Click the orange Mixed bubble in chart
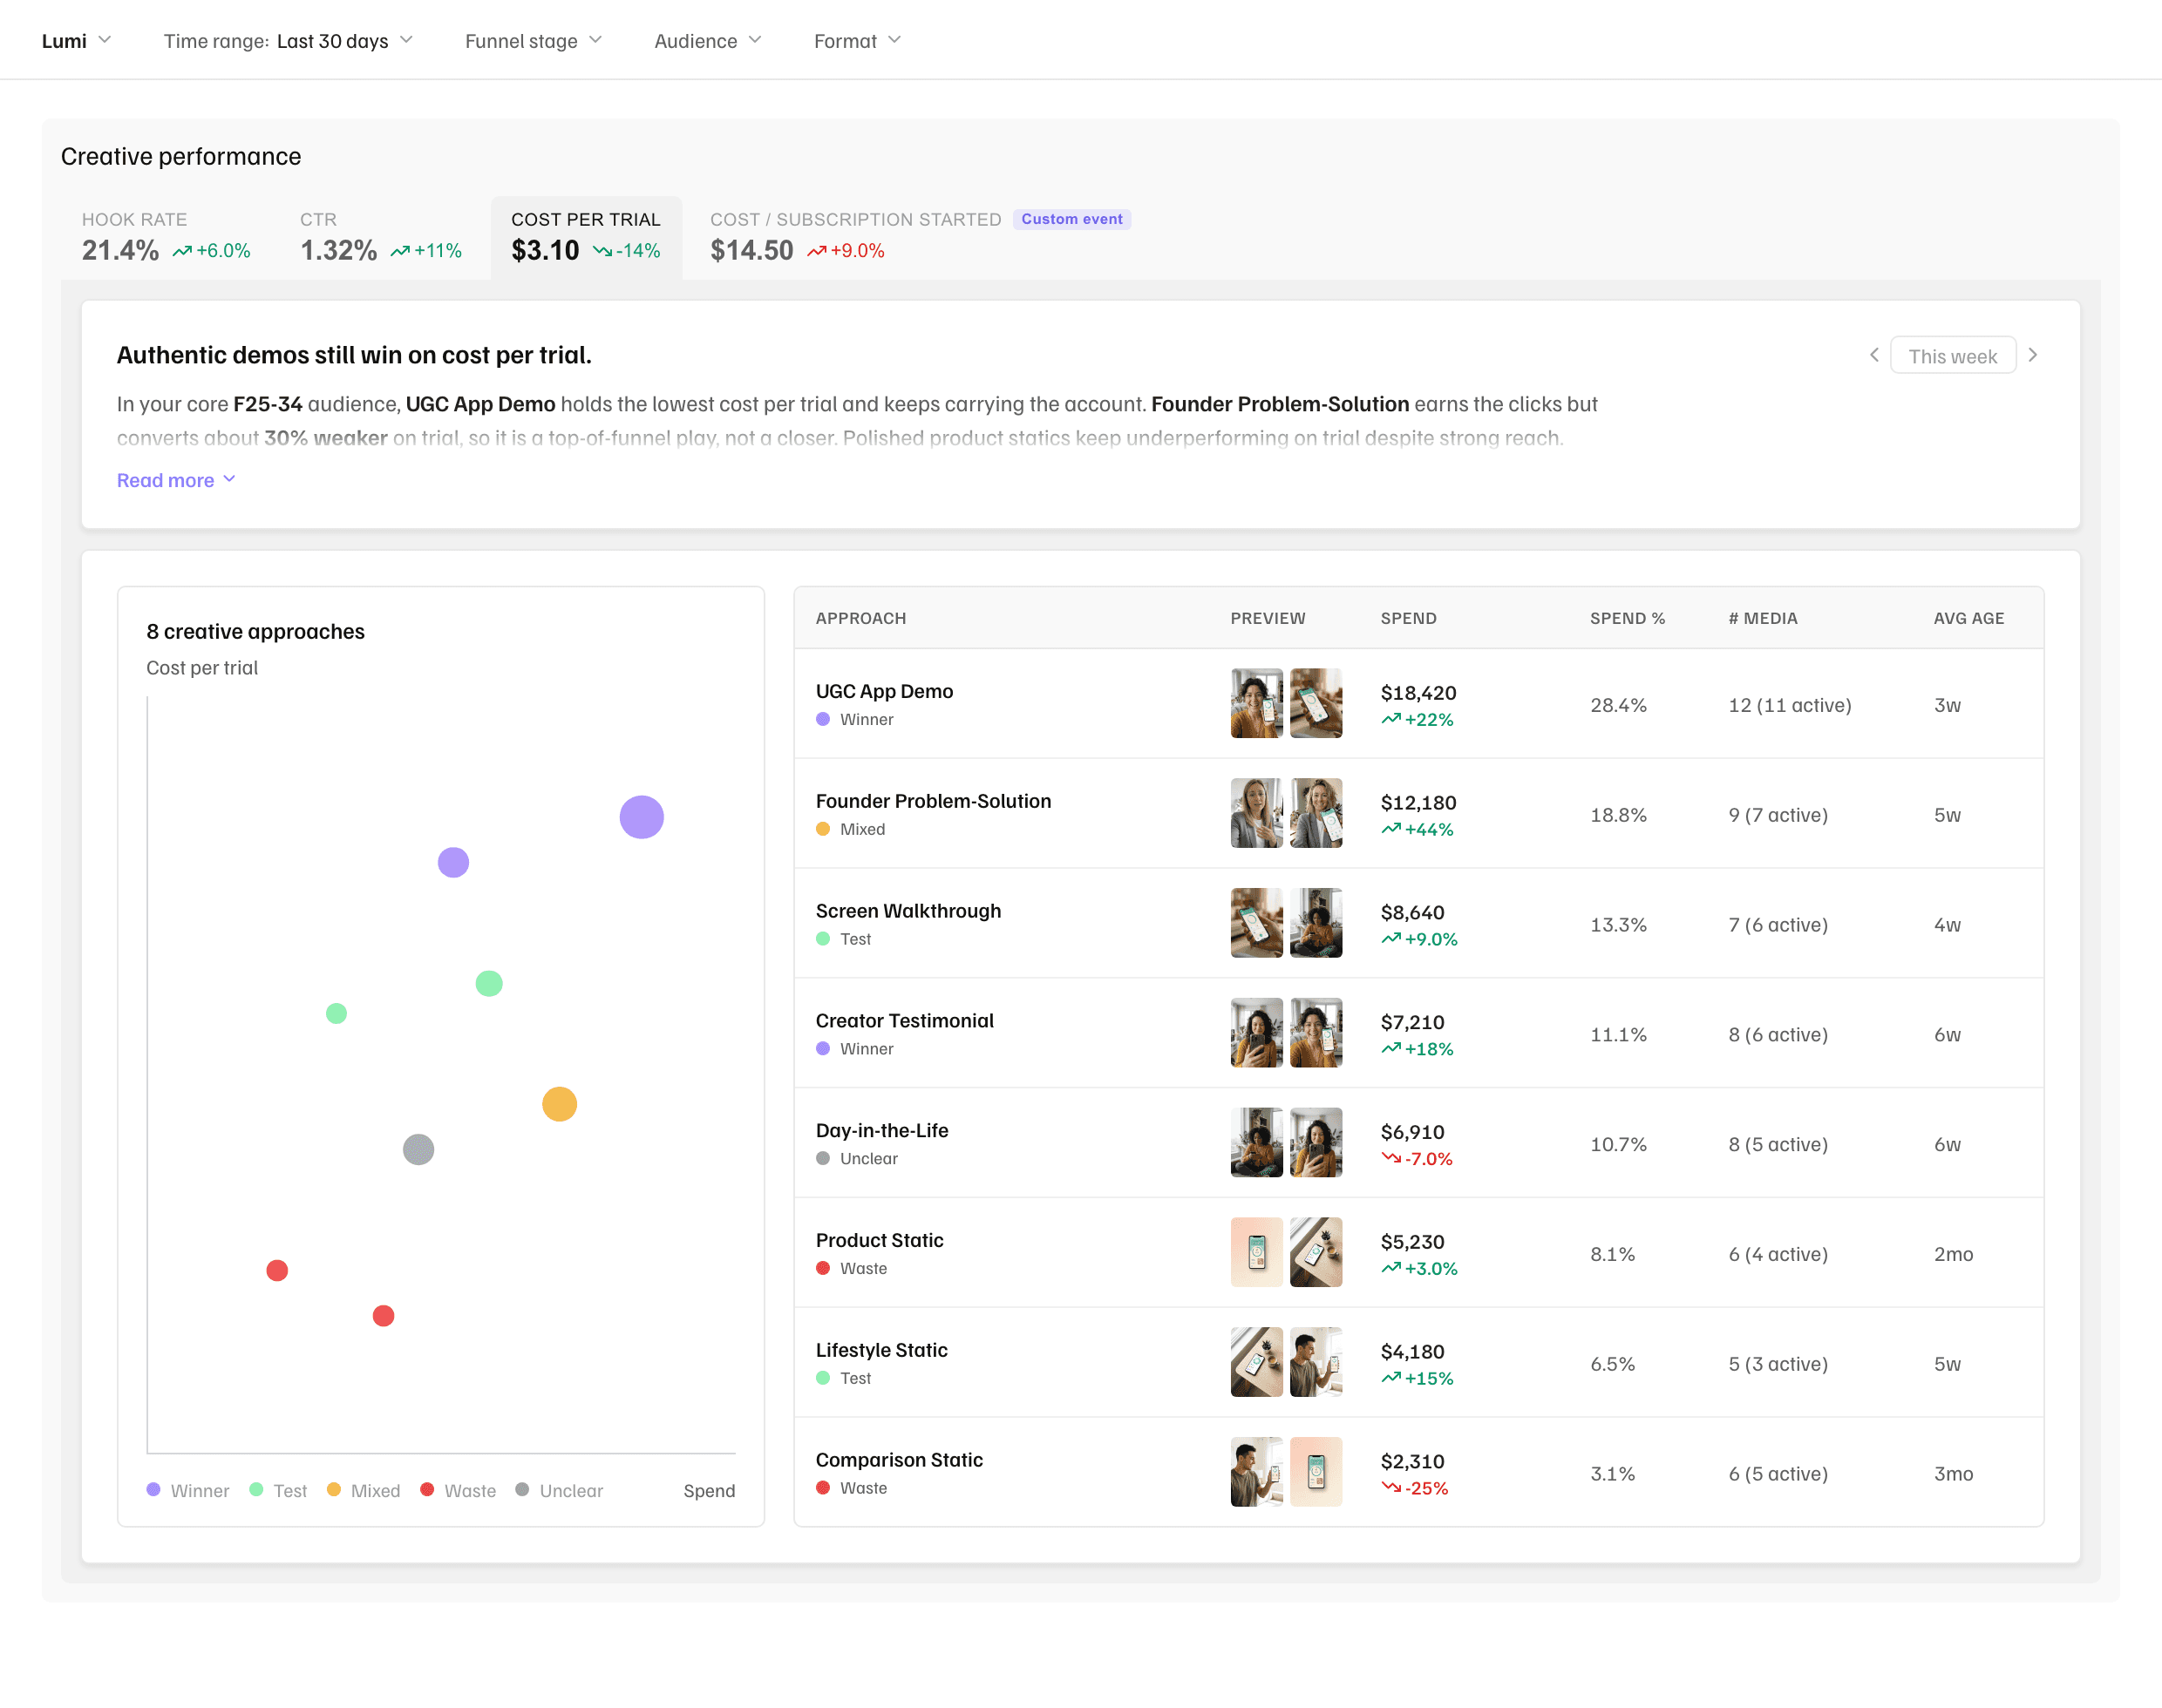Screen dimensions: 2162x1708 [560, 1104]
